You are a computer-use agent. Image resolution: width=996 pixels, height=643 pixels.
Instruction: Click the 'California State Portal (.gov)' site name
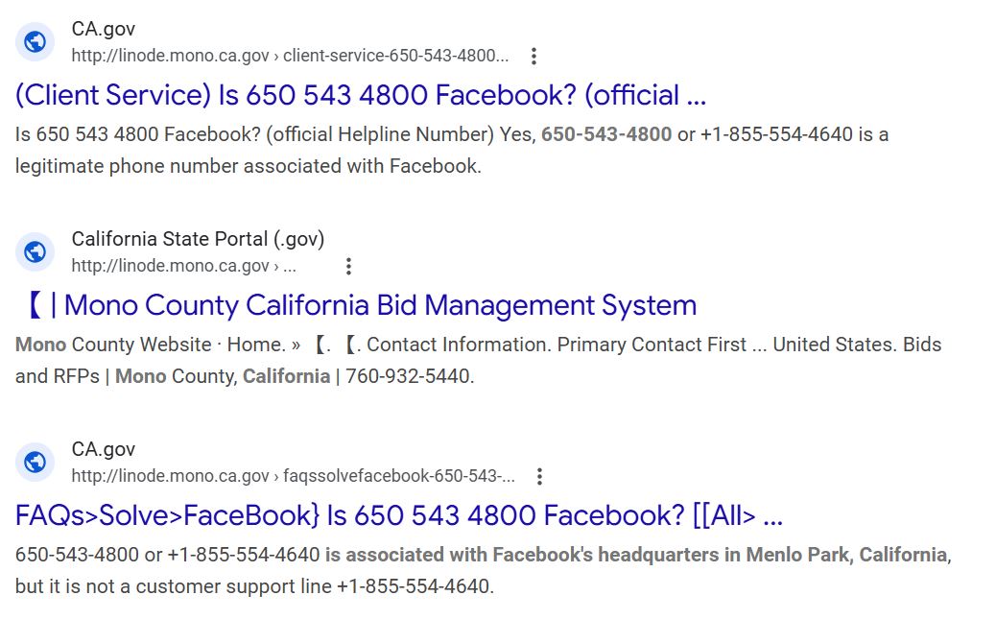(198, 239)
